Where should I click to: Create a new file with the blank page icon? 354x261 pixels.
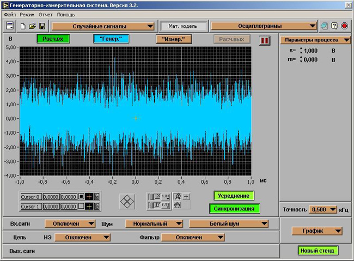23,26
